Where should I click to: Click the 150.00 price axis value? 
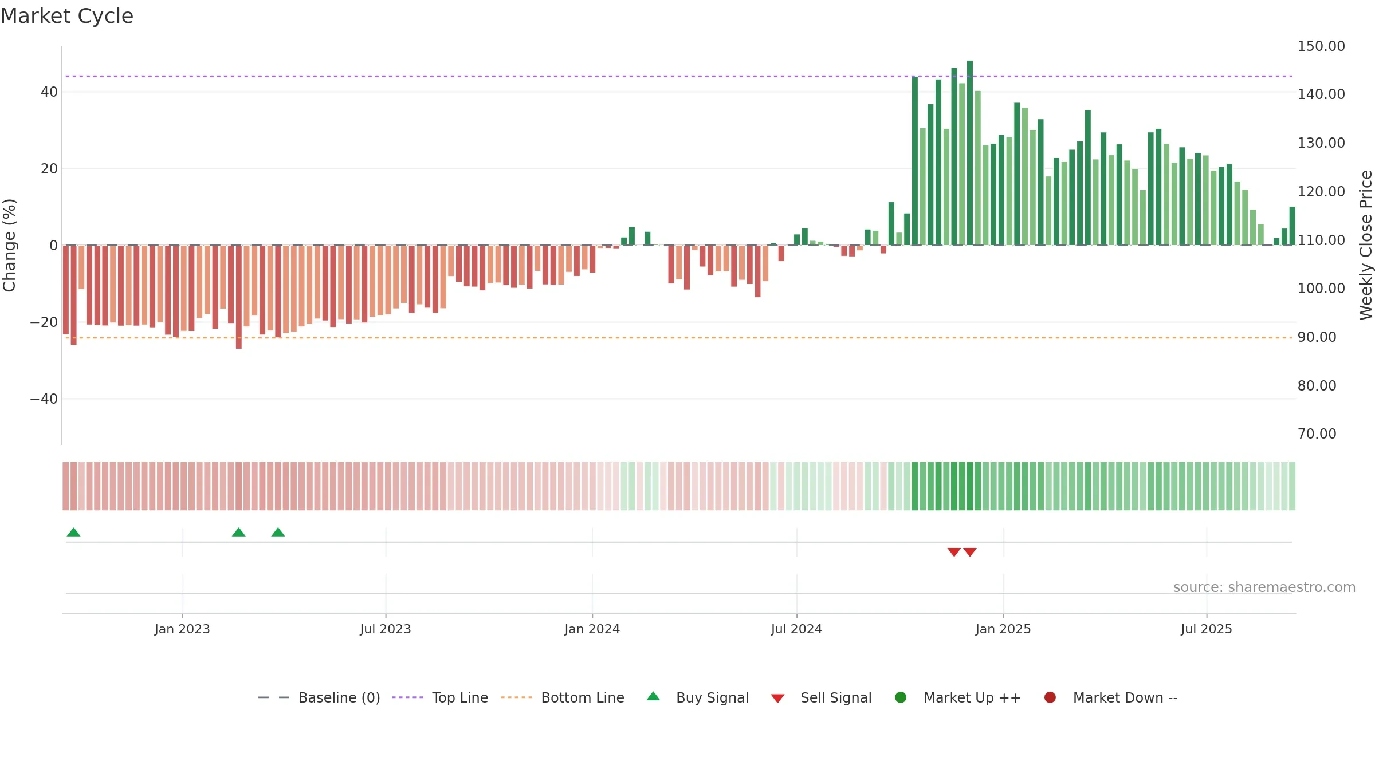coord(1321,46)
